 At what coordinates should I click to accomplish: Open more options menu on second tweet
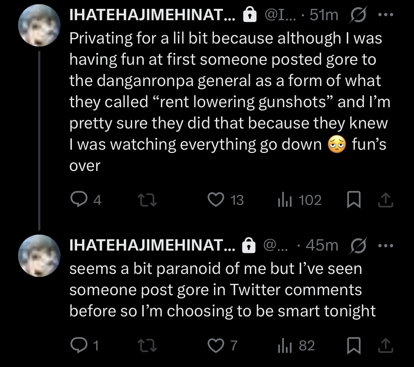point(386,245)
